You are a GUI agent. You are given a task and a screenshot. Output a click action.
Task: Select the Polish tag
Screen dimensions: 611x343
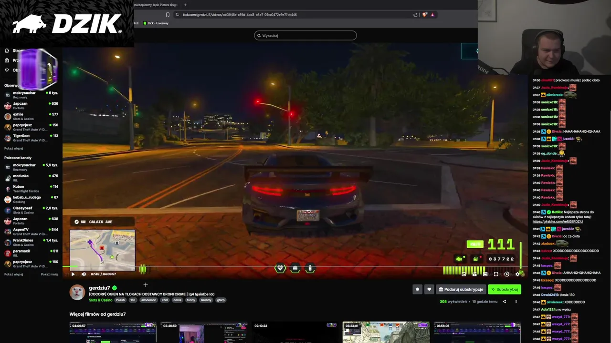pos(120,300)
